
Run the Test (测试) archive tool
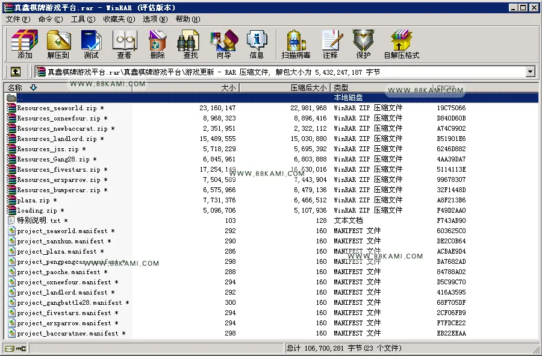tap(91, 44)
